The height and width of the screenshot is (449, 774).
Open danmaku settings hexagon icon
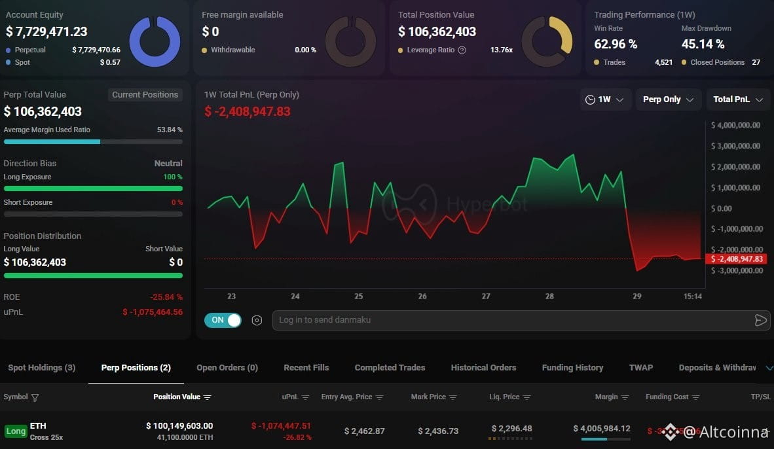coord(257,320)
